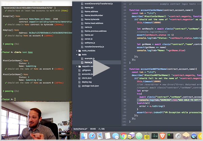
Task: Select Name.head.address in the tree
Action: coord(94,23)
